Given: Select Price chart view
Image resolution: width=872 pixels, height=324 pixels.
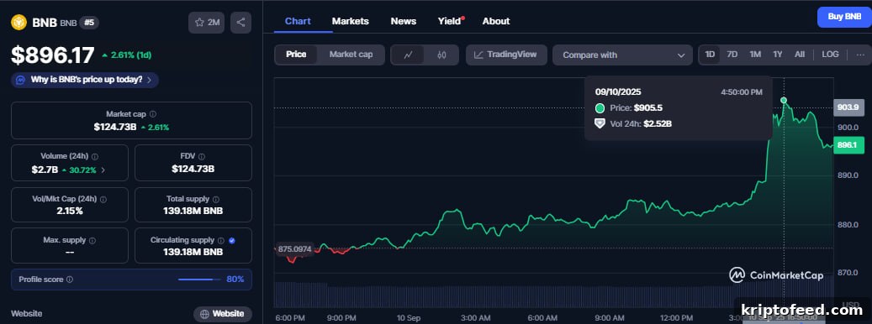Looking at the screenshot, I should 296,55.
